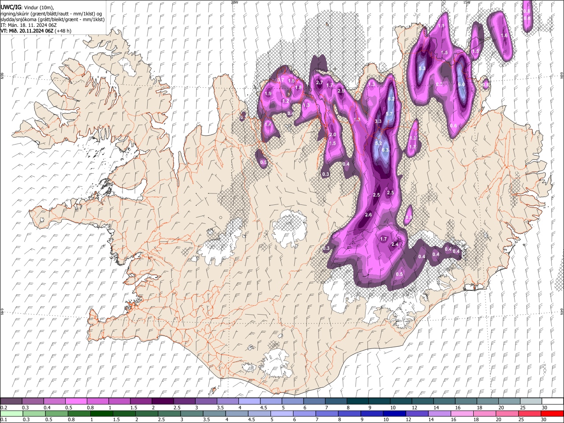Screen dimensions: 564x423
Task: Click the '5.7' snowfall value on the map
Action: click(x=389, y=114)
